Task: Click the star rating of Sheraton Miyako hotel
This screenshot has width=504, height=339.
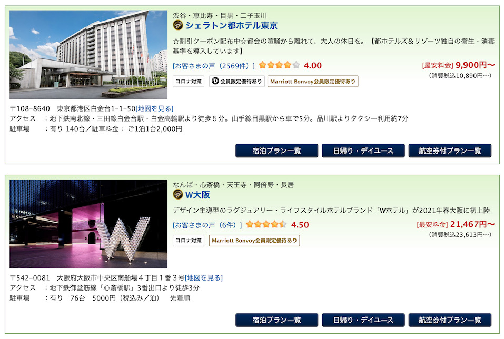Action: click(279, 65)
